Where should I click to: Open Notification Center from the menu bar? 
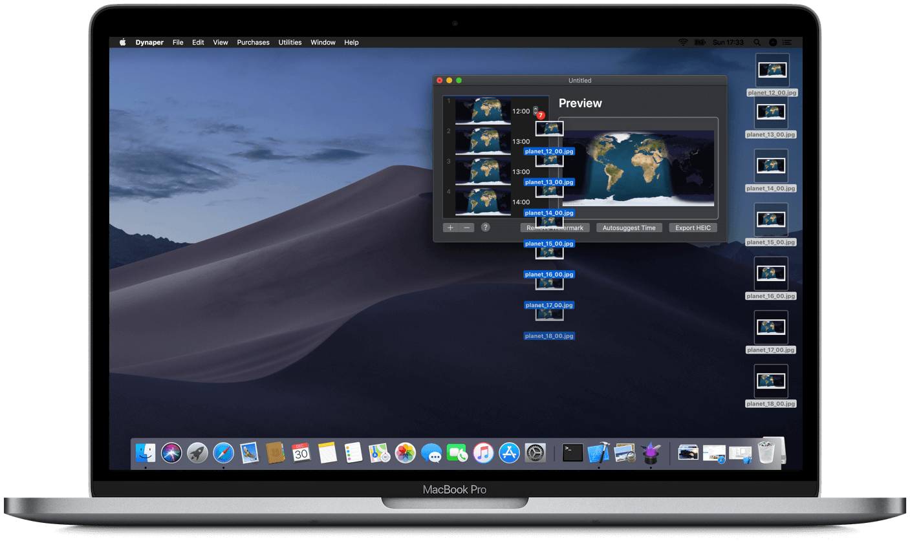(786, 42)
